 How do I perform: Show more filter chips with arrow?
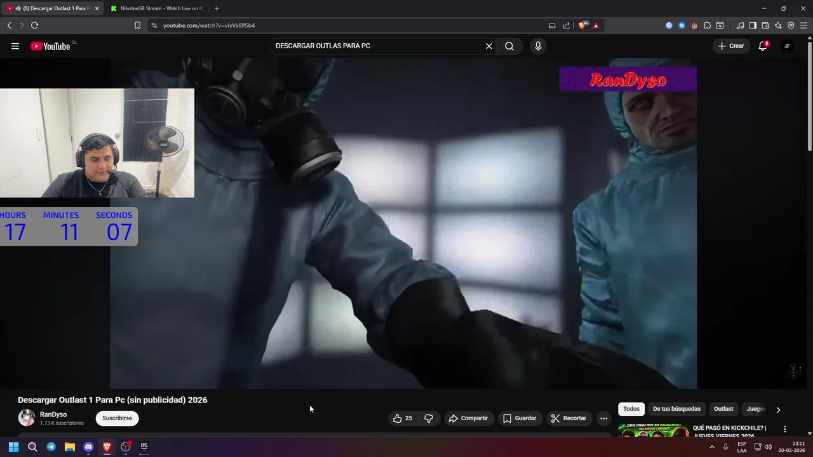point(778,410)
